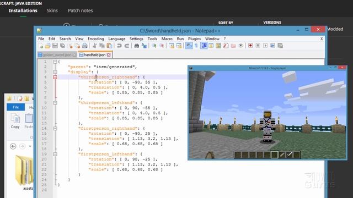Play back the recorded macro
This screenshot has height=198, width=353.
[x=265, y=46]
